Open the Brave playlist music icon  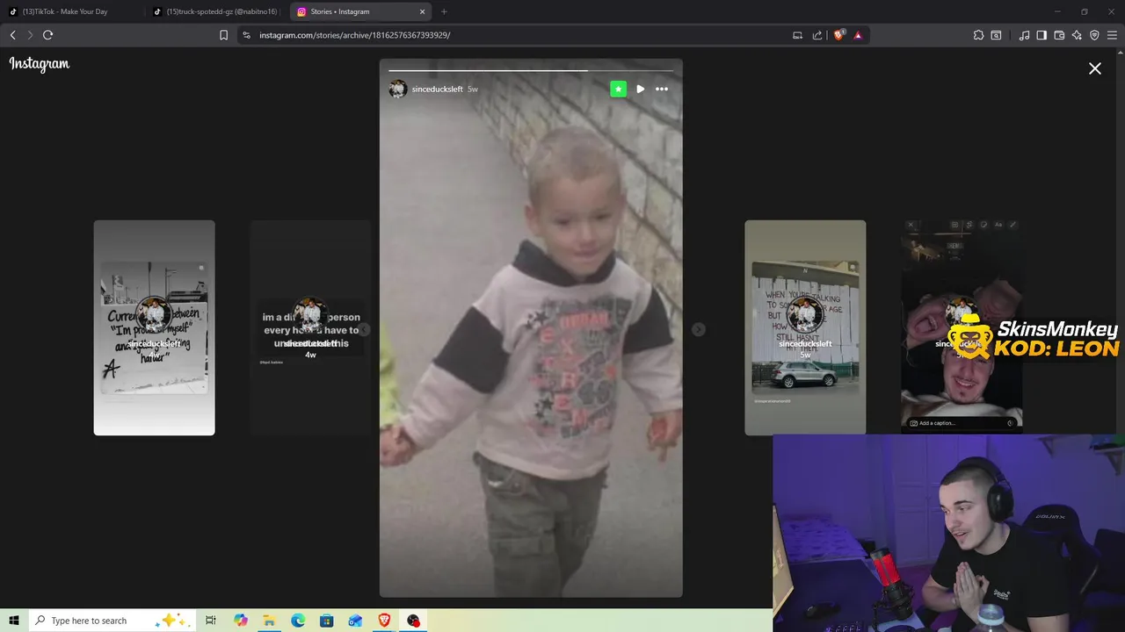(x=1024, y=35)
